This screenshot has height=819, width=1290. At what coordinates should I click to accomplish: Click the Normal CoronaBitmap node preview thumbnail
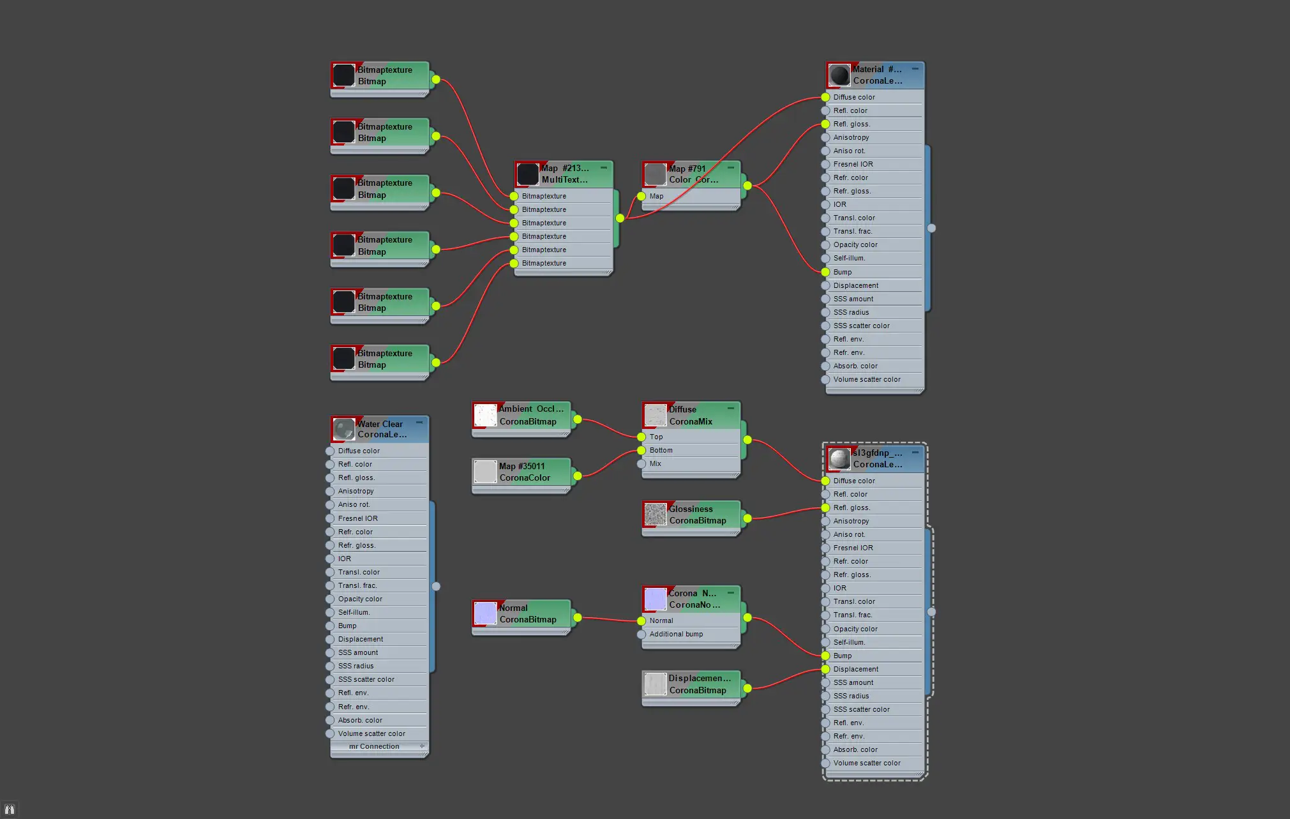click(485, 613)
